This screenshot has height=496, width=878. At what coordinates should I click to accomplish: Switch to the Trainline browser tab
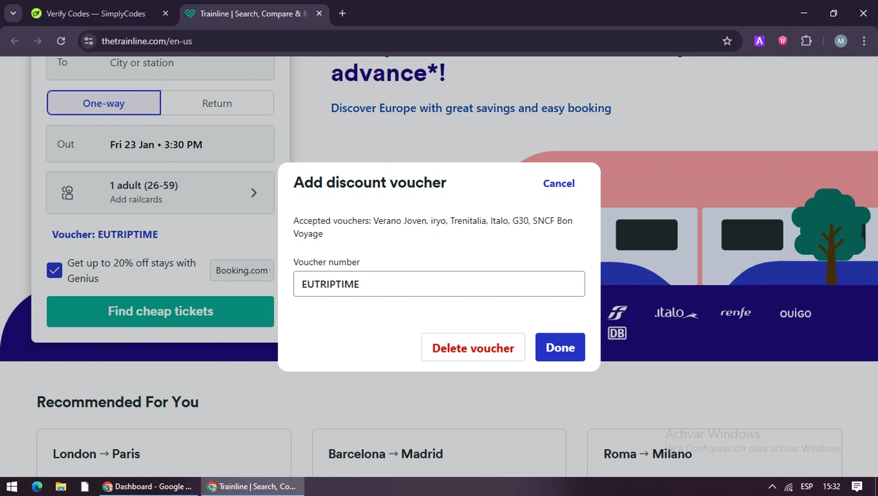(253, 13)
